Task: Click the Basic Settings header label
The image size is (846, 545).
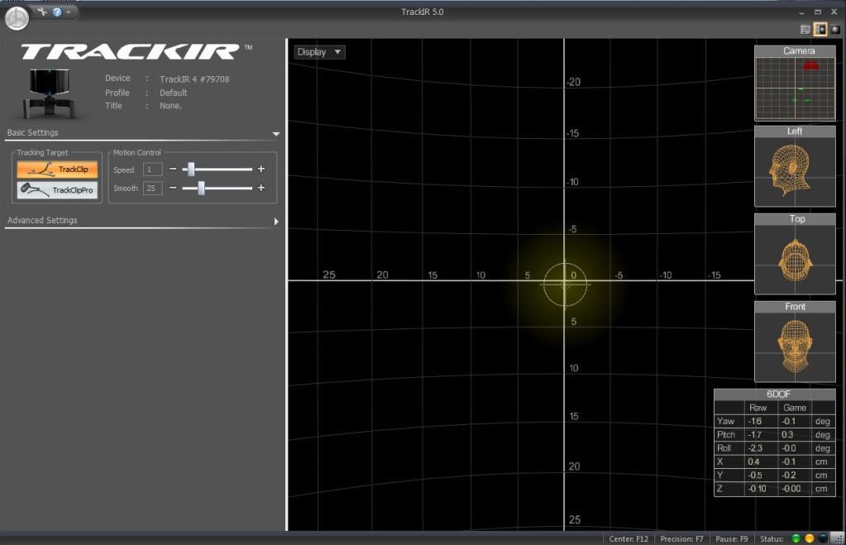Action: tap(32, 133)
